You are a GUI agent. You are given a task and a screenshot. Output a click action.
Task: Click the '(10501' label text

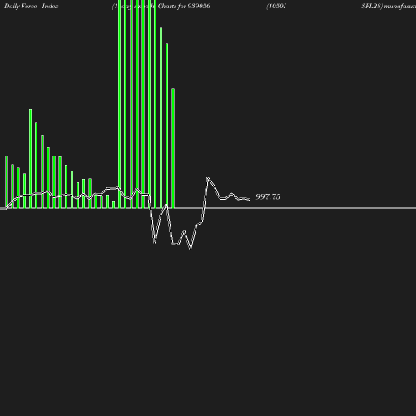(x=276, y=7)
